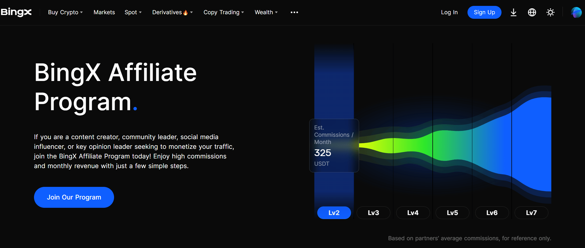Open the language globe icon

(532, 13)
